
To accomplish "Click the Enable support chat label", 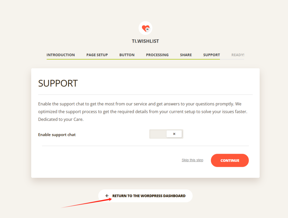I will point(57,135).
